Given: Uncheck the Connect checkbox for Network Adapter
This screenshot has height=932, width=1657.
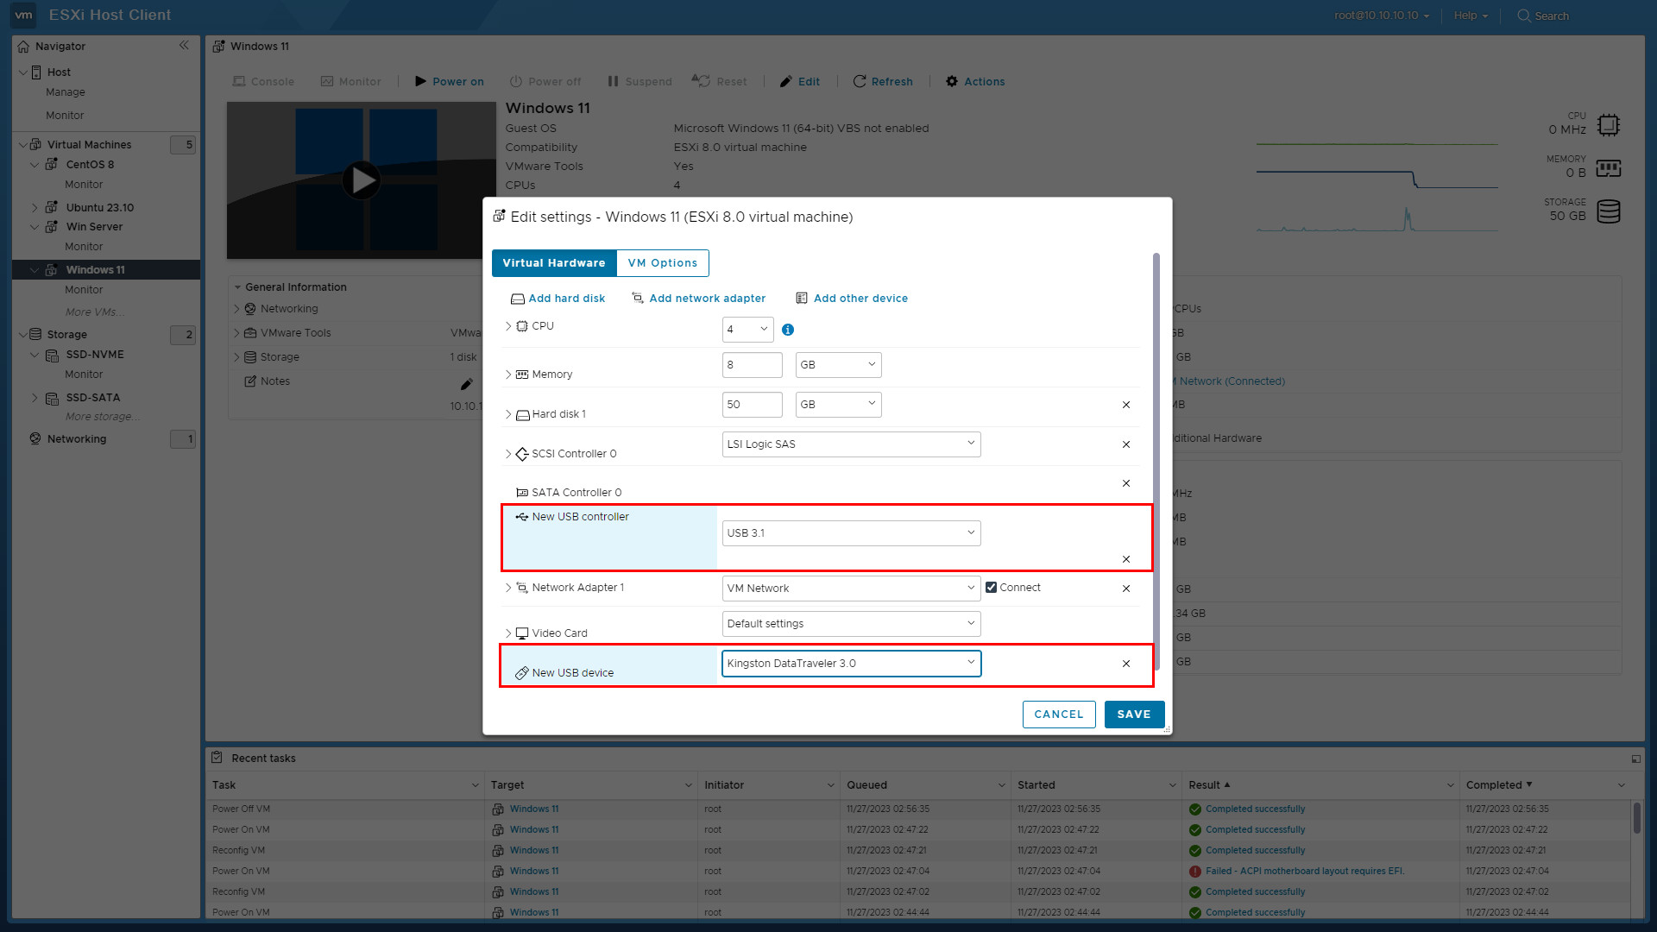Looking at the screenshot, I should pyautogui.click(x=991, y=588).
